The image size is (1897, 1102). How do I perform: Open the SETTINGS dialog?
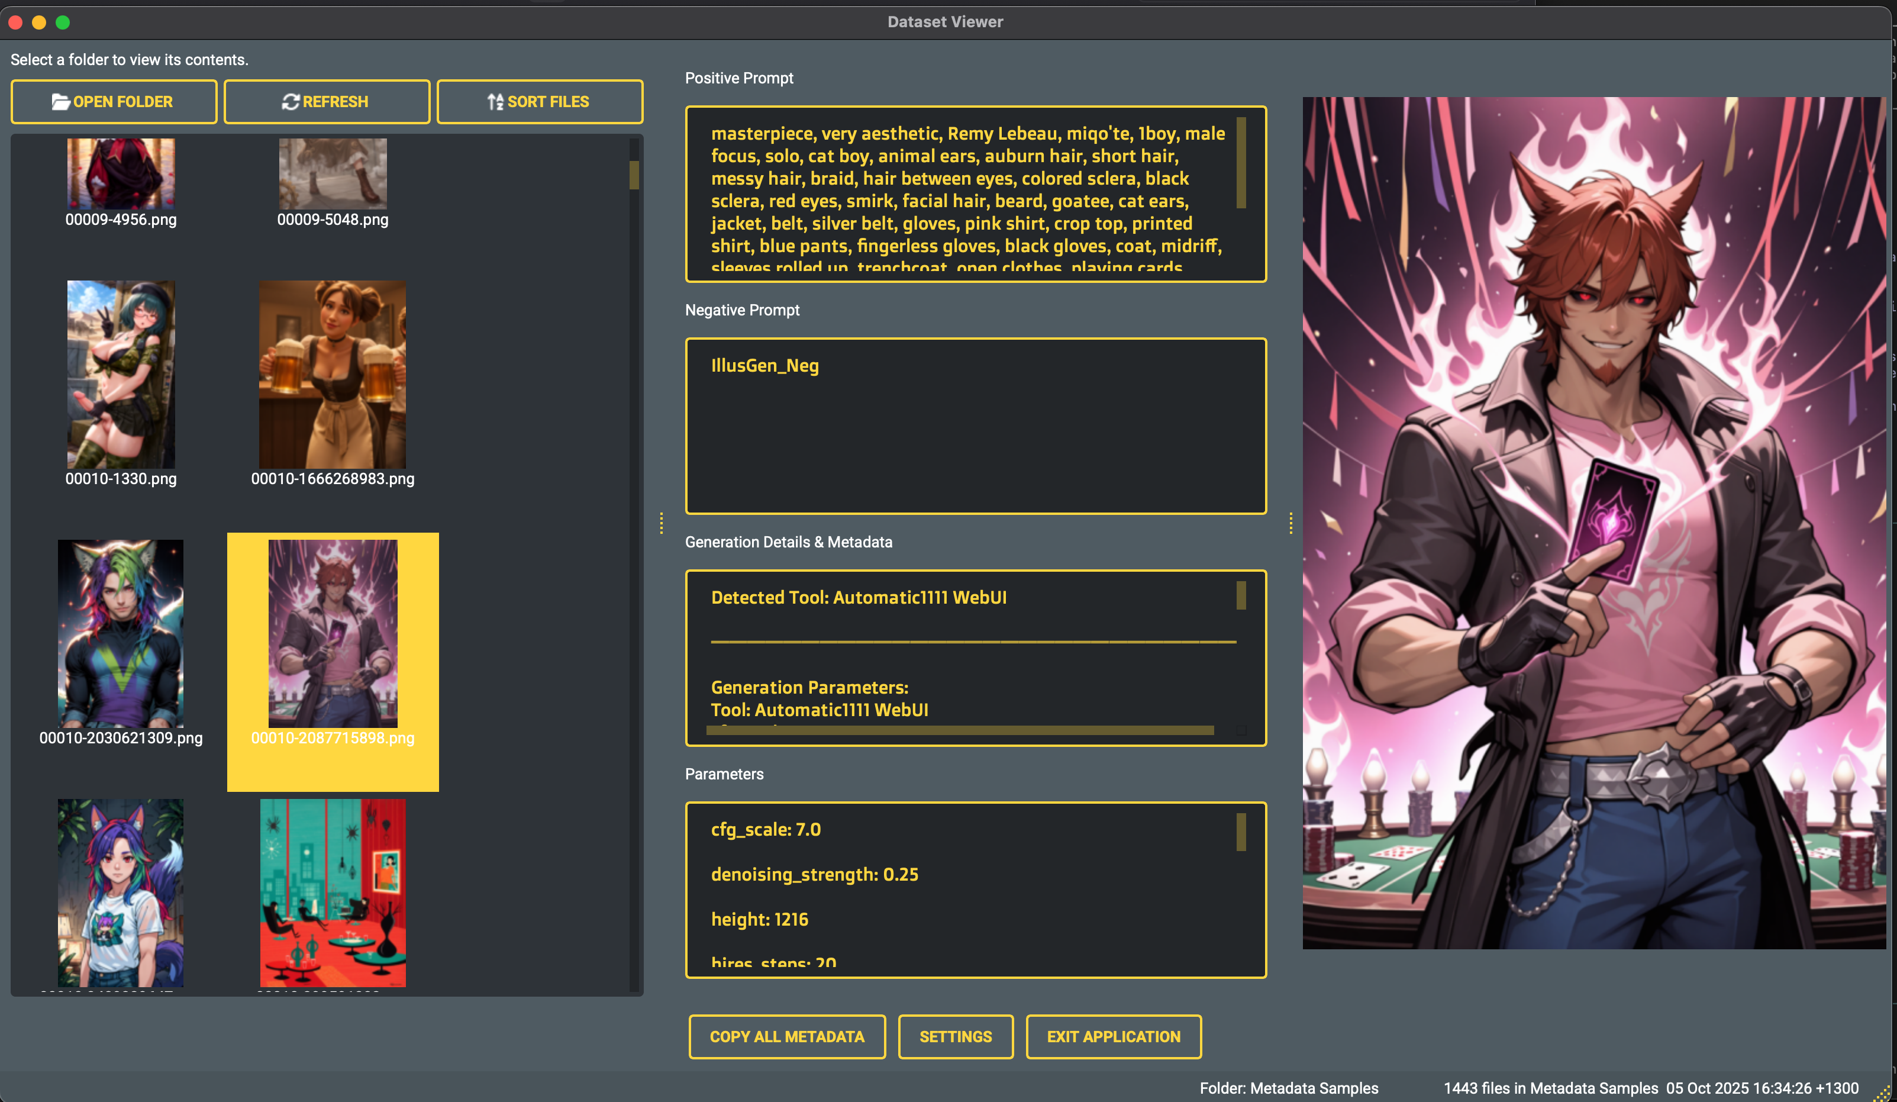click(955, 1036)
